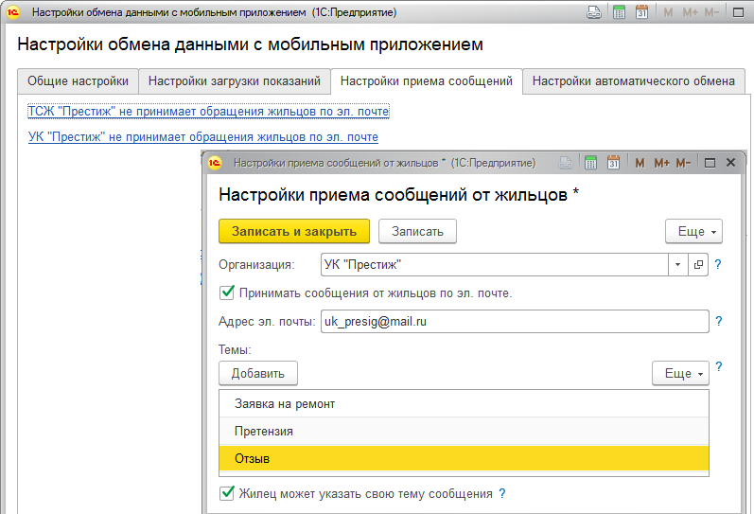Expand the Организация dropdown list
754x514 pixels.
pos(678,264)
